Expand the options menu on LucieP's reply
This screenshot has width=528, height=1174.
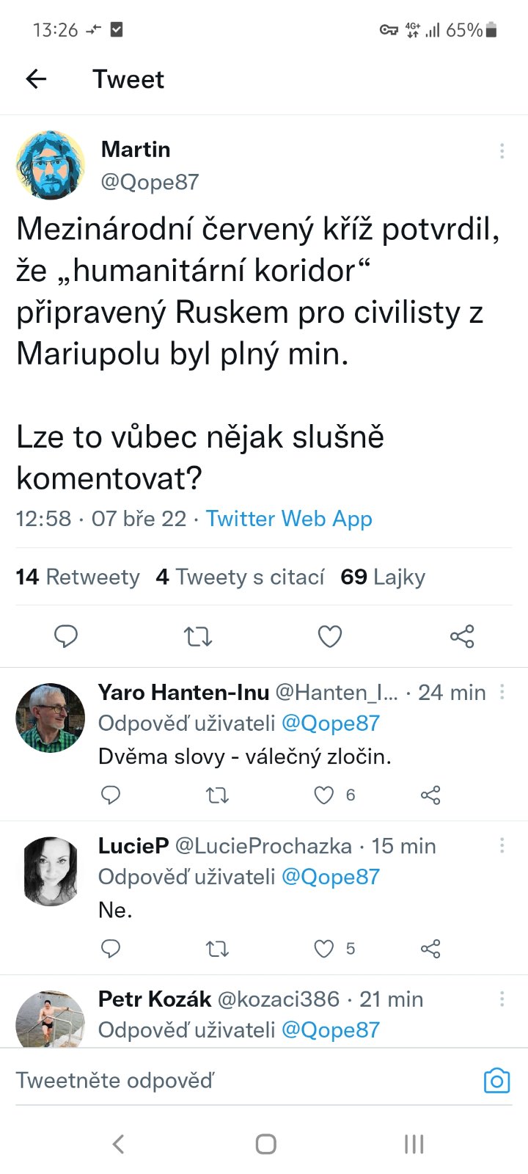tap(502, 846)
